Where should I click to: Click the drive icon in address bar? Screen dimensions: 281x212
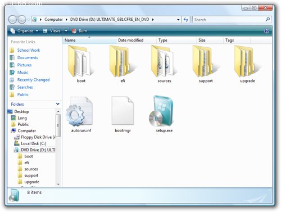pos(34,20)
